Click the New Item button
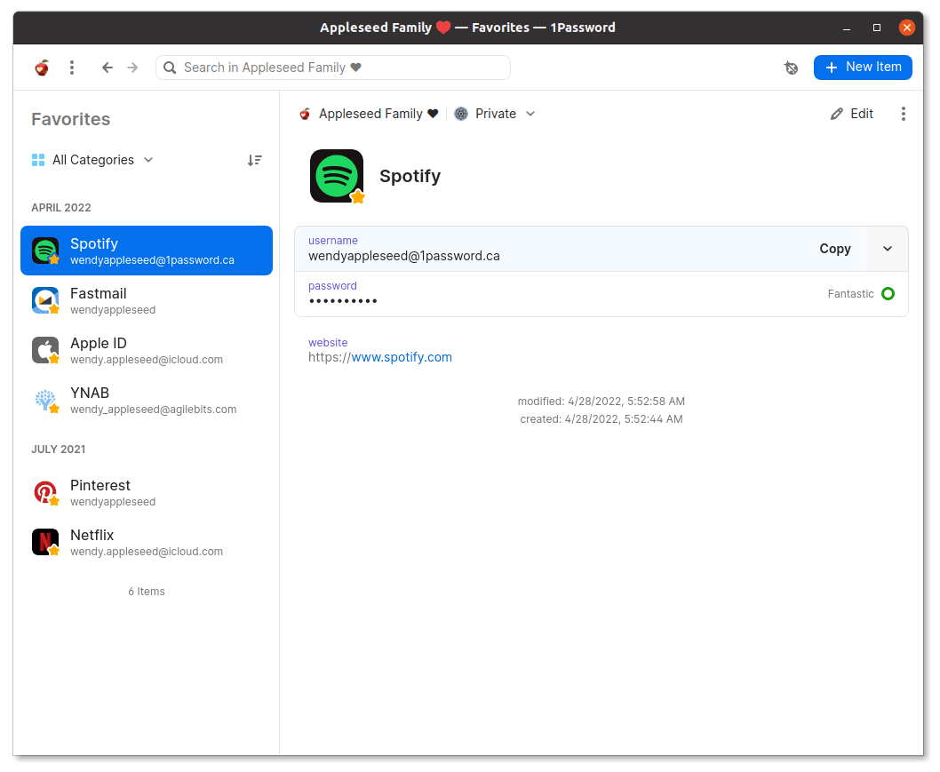 point(863,68)
